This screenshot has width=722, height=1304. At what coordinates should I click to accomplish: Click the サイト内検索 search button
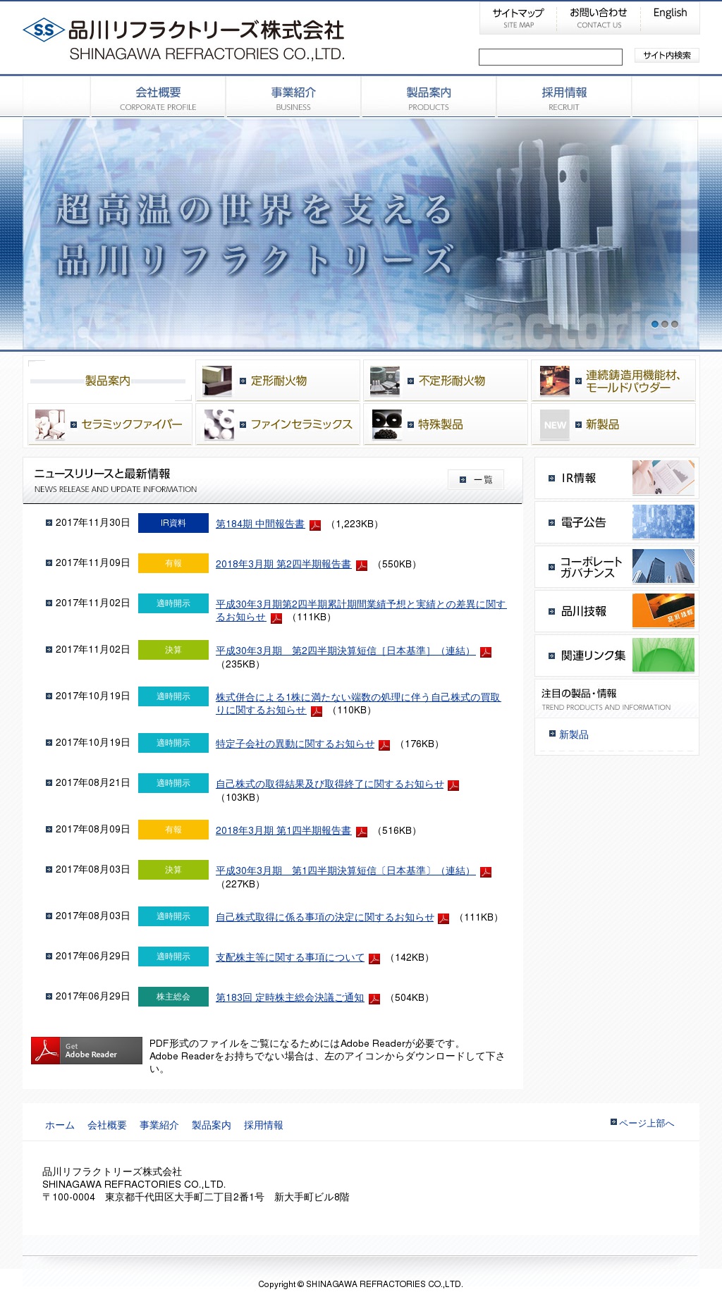[666, 56]
